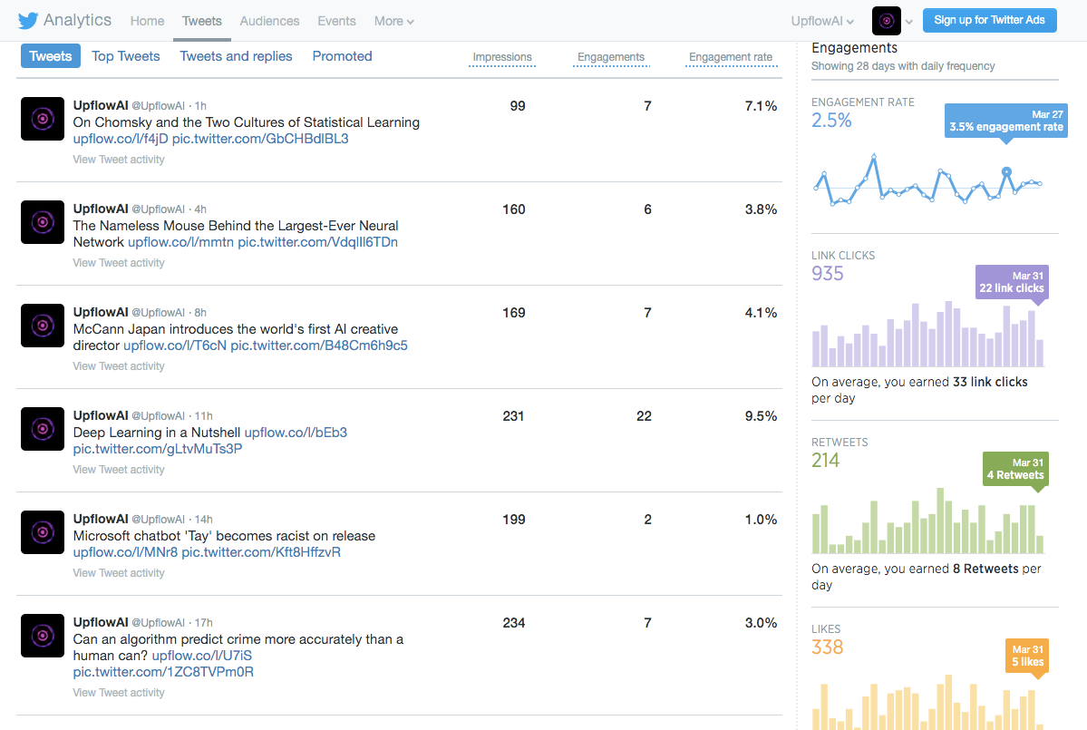Open pic.twitter.com/Kft8HffzvR link
1087x730 pixels.
click(x=261, y=552)
